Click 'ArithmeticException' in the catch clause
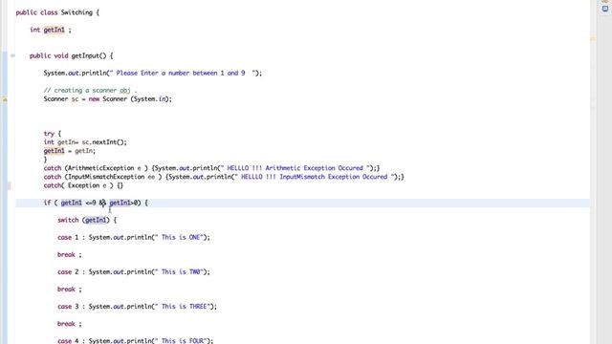 tap(100, 168)
